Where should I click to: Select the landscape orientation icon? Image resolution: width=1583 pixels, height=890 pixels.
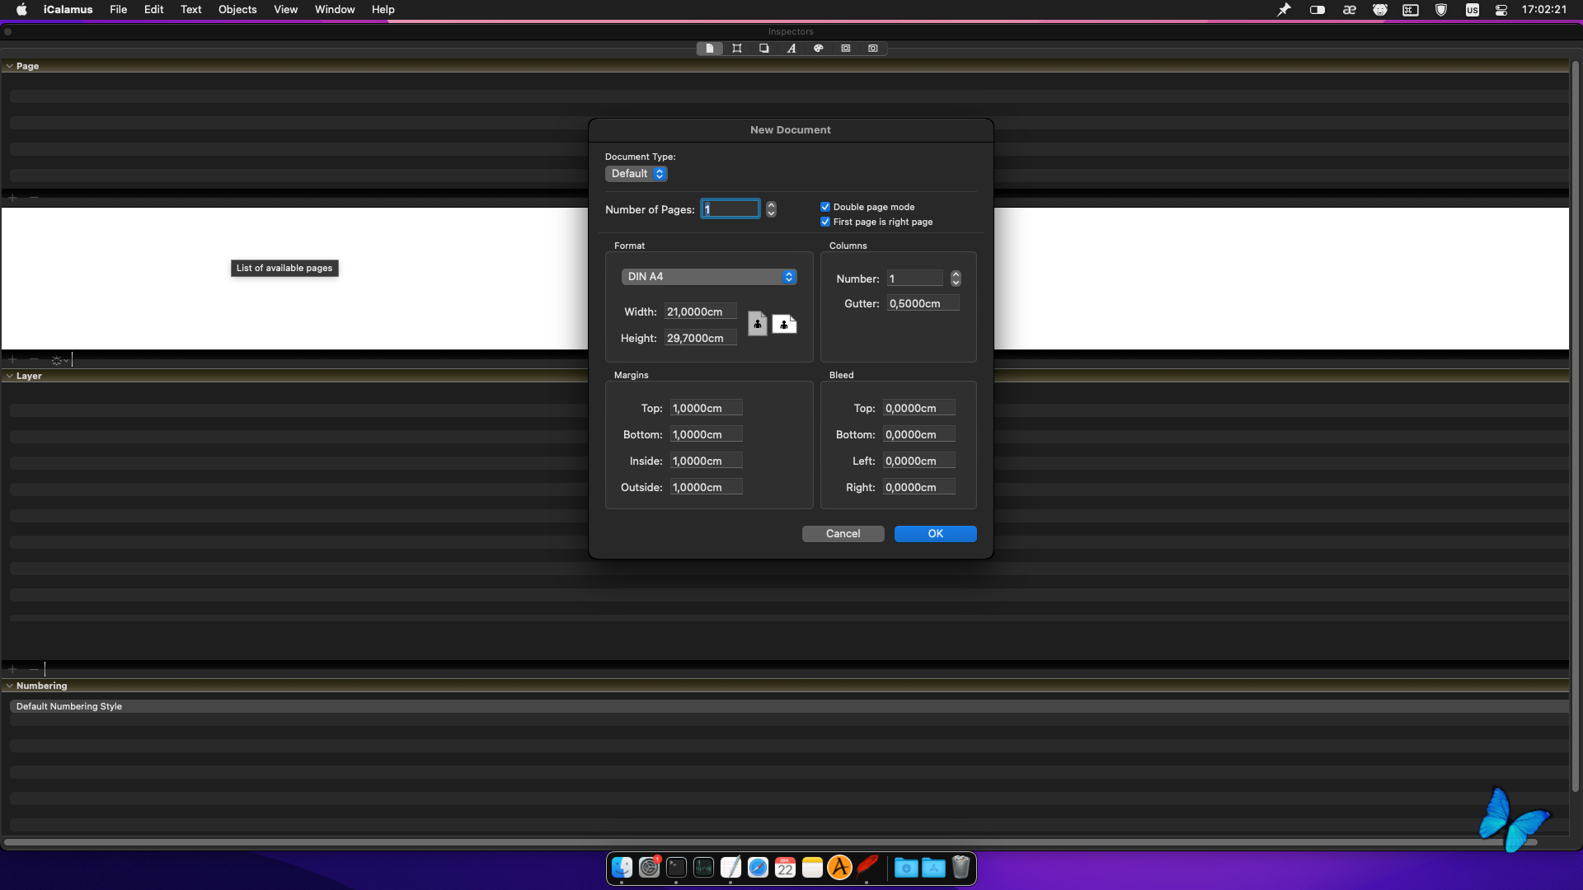[x=784, y=325]
